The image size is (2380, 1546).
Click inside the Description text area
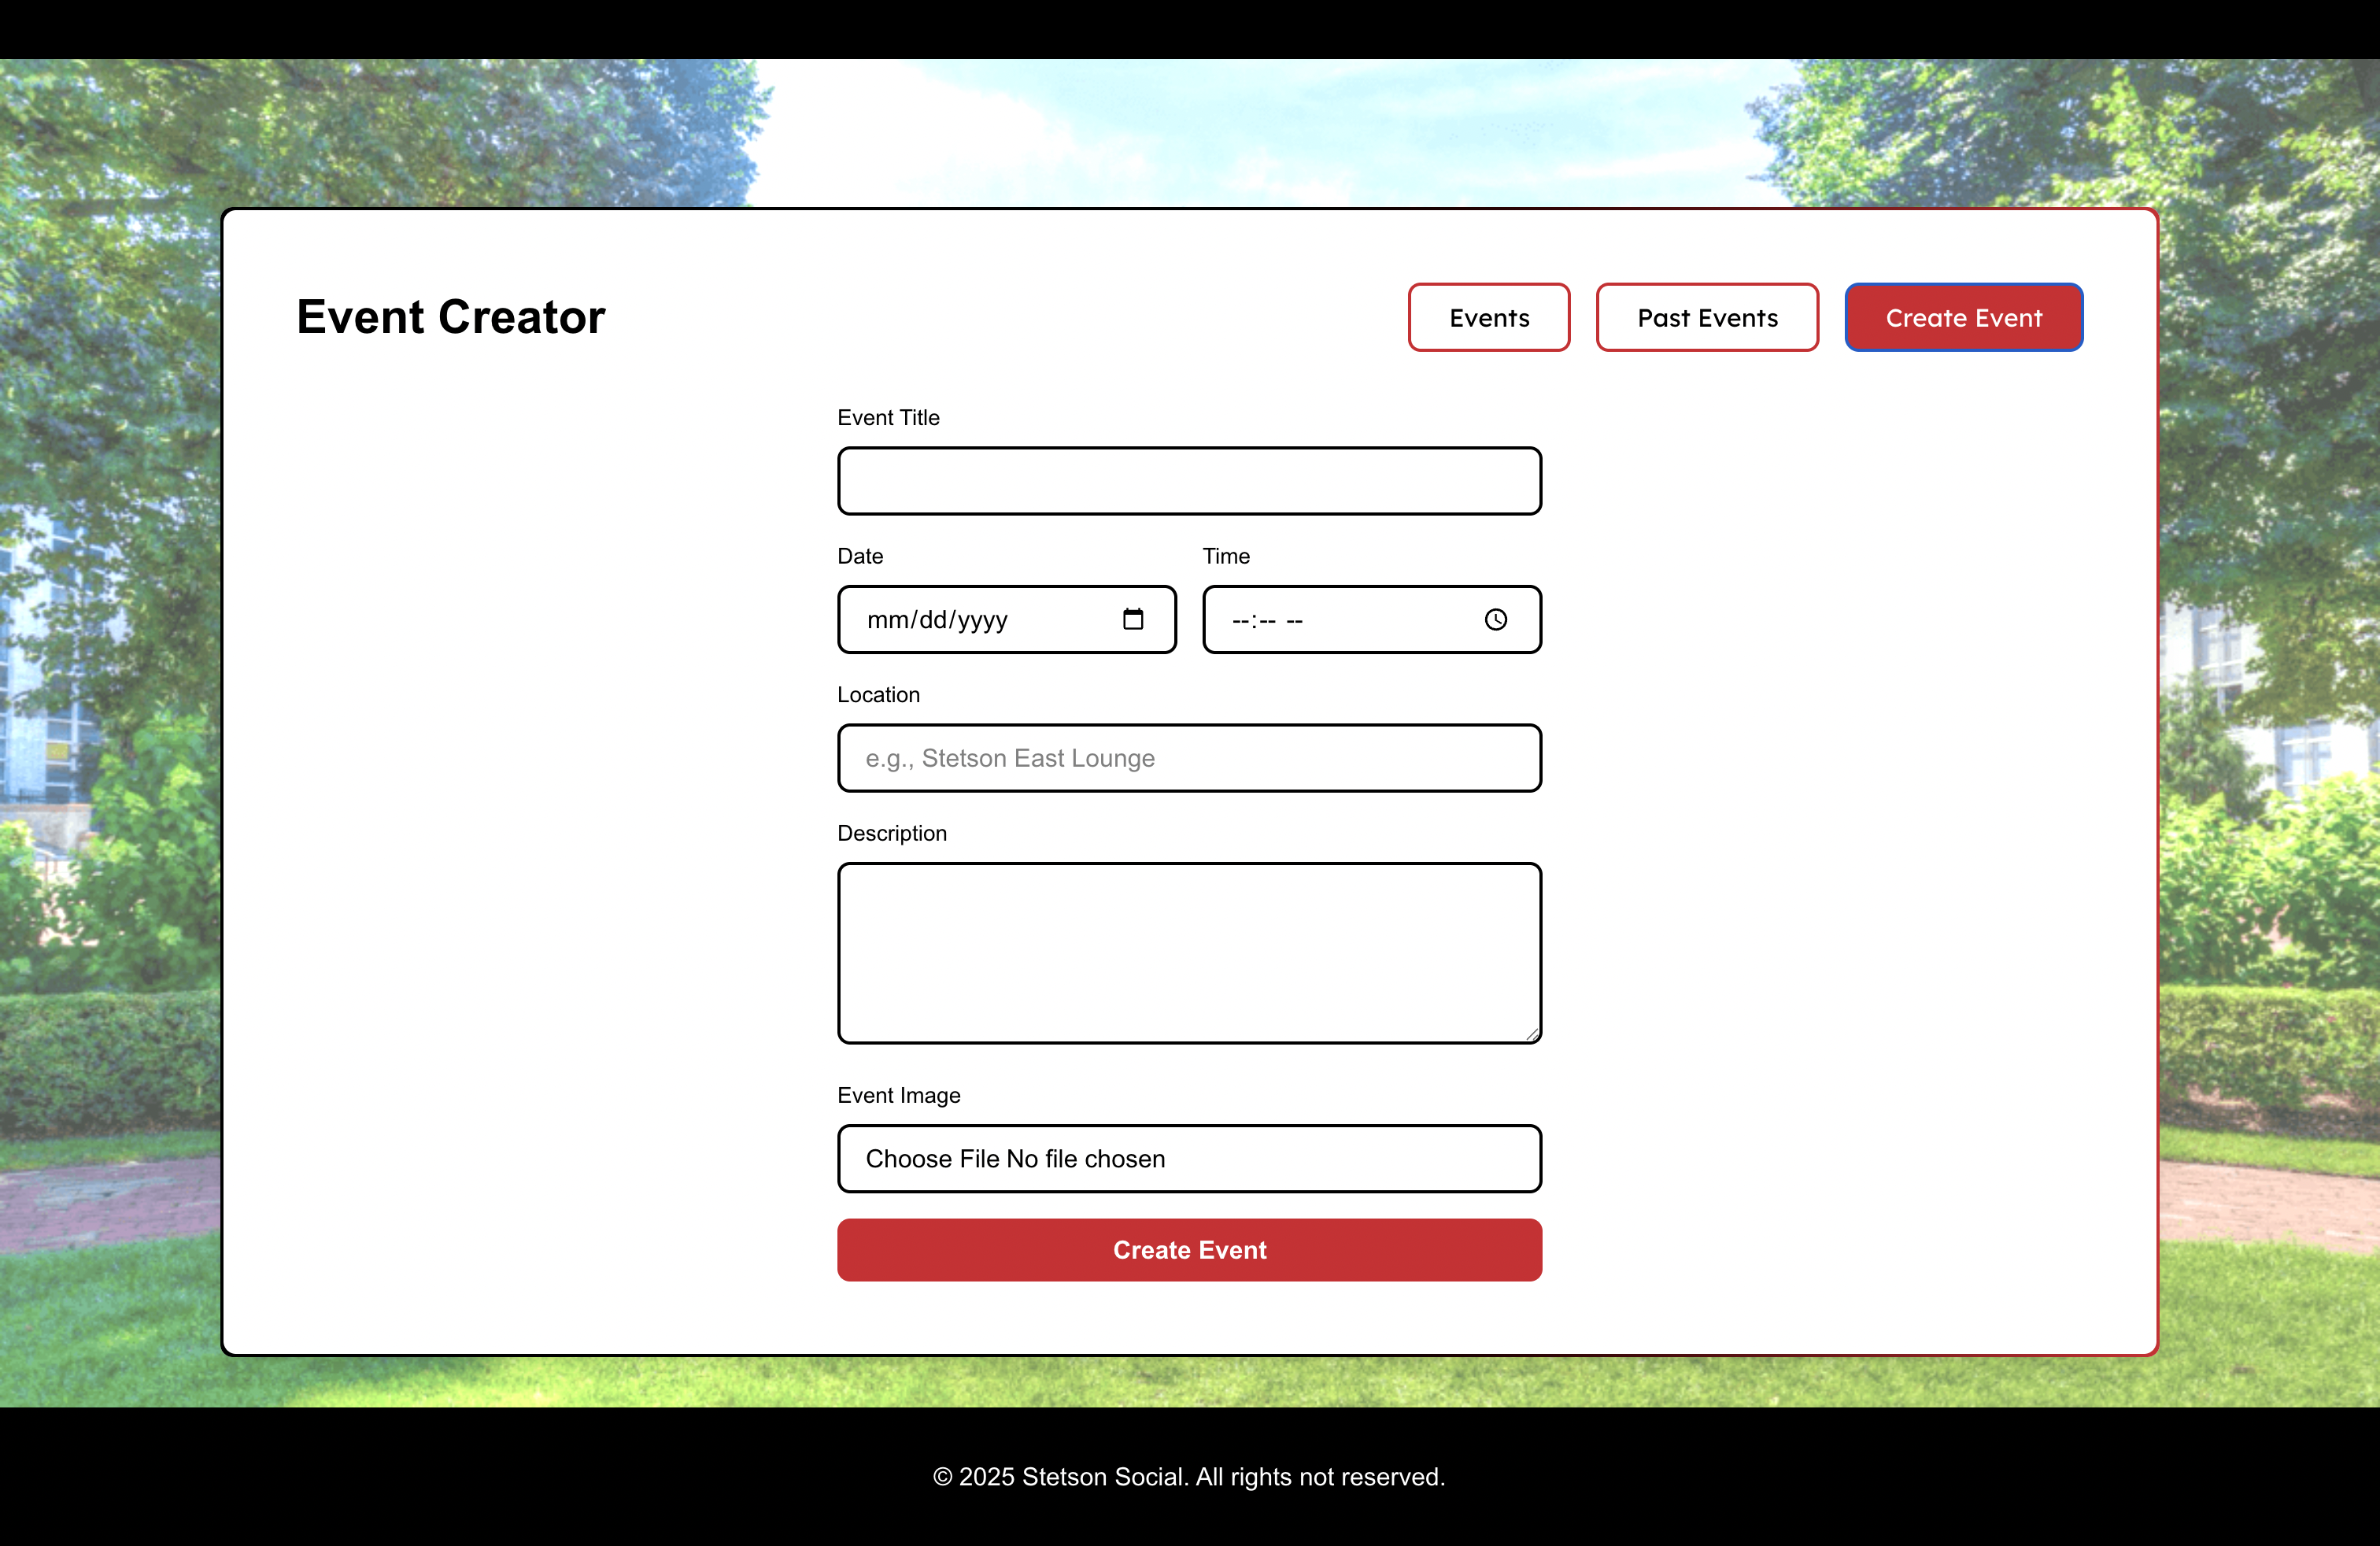coord(1189,952)
